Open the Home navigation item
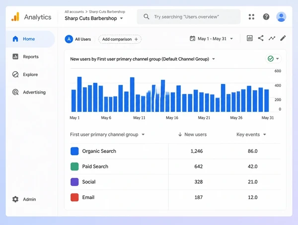The height and width of the screenshot is (225, 298). point(30,39)
